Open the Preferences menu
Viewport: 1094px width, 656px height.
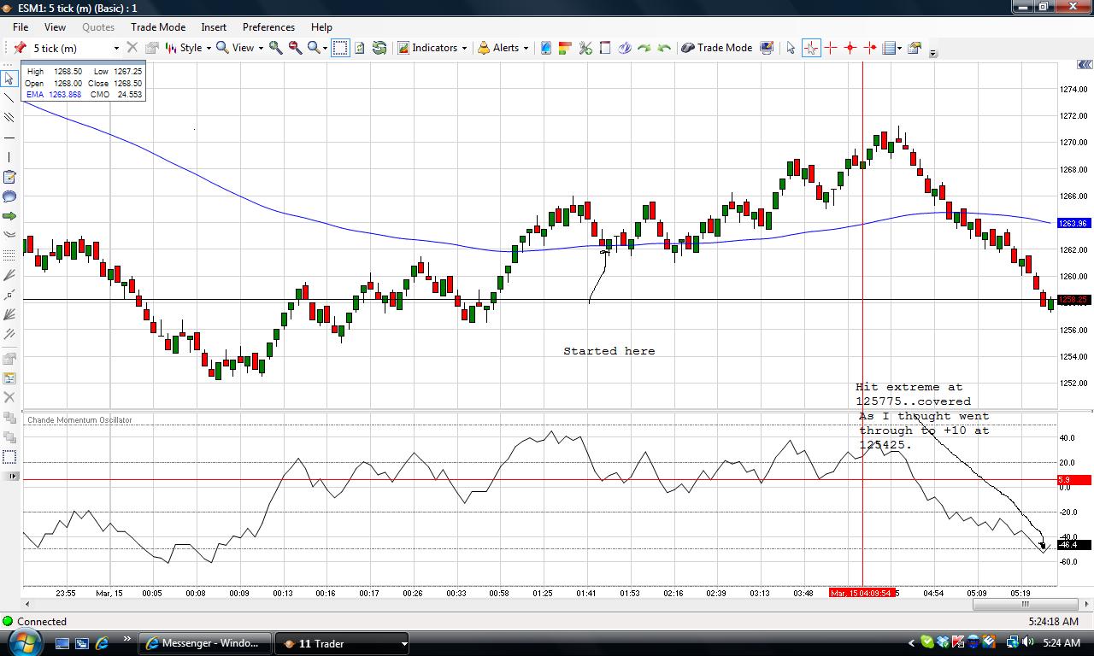coord(268,27)
